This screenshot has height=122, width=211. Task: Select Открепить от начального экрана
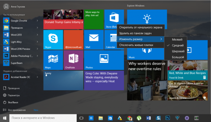141,27
